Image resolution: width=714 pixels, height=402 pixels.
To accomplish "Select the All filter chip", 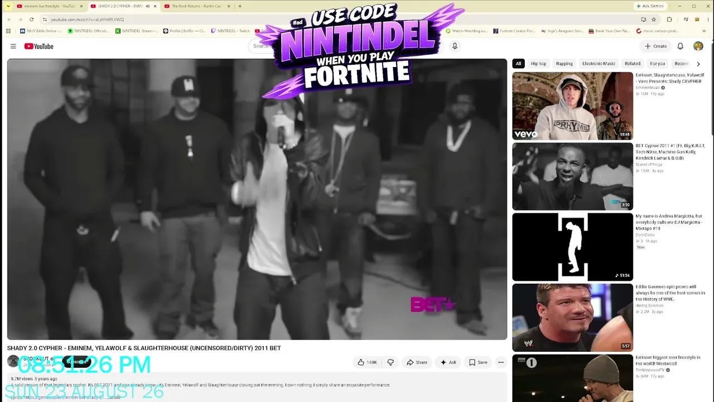I will click(x=518, y=64).
